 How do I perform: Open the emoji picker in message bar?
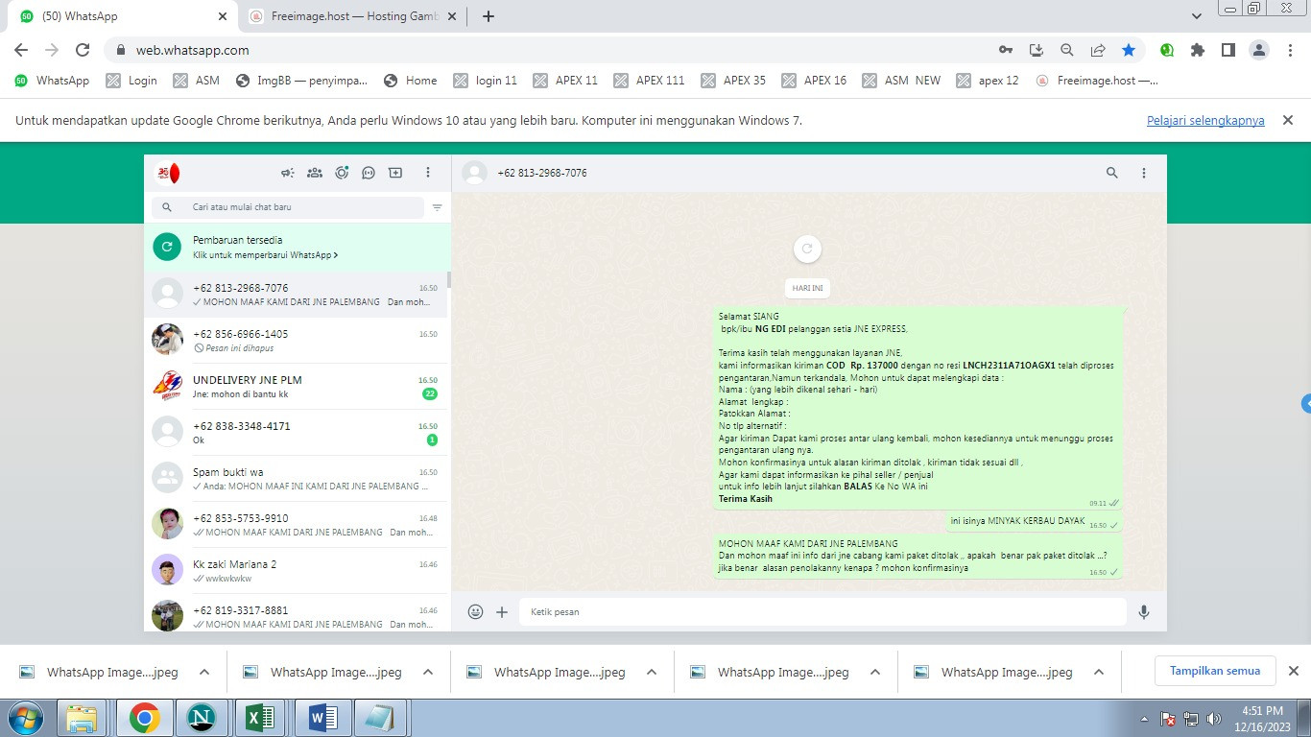point(475,611)
